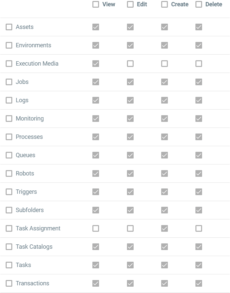Screen dimensions: 230x293
Task: Disable Delete permission for Task Catalogs
Action: [x=199, y=247]
